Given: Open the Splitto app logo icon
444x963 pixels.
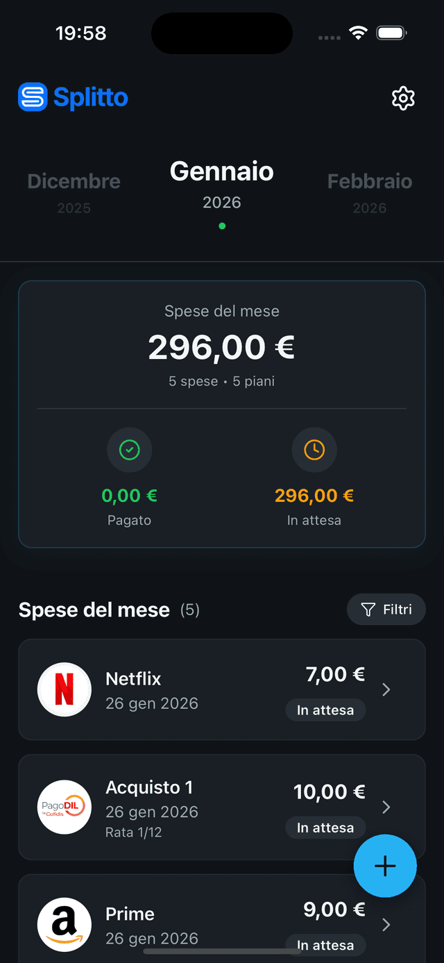Looking at the screenshot, I should point(31,97).
